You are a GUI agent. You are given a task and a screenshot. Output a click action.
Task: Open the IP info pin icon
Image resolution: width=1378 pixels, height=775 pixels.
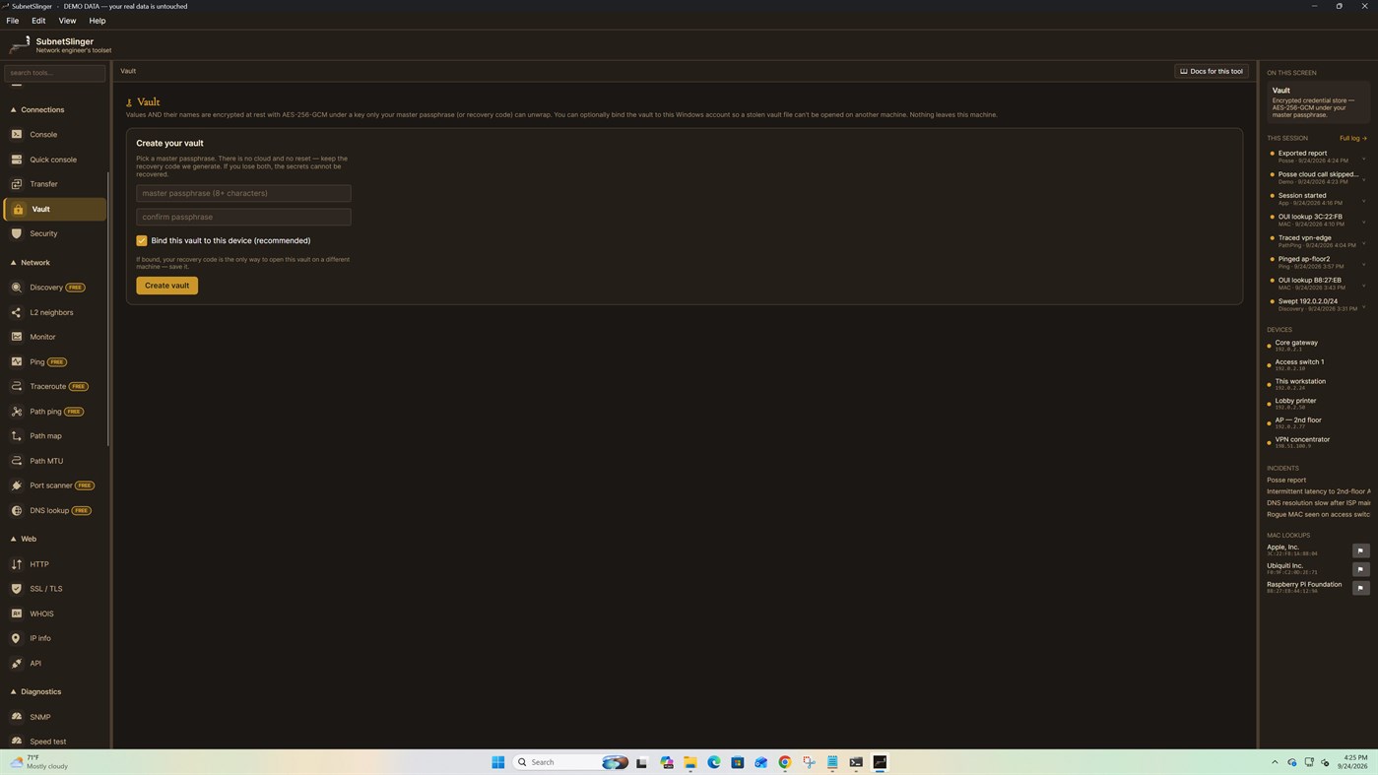(17, 638)
